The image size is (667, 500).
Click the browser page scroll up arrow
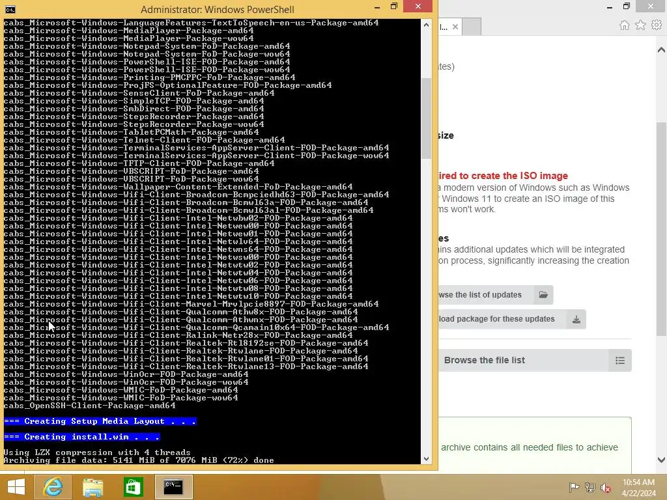661,50
